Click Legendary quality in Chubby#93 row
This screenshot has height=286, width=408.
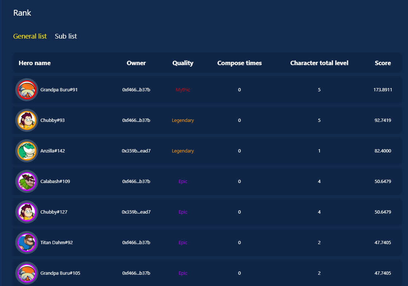click(183, 120)
